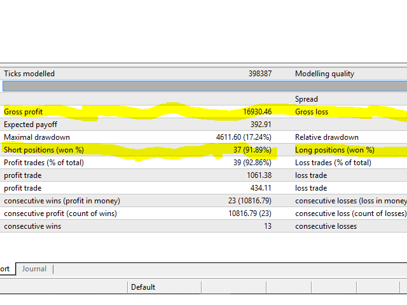Click the value 37 (91.89%)
407x305 pixels.
[x=252, y=150]
